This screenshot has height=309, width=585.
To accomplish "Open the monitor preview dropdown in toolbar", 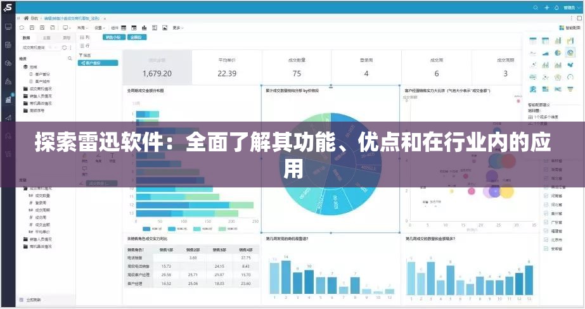I will [x=67, y=28].
